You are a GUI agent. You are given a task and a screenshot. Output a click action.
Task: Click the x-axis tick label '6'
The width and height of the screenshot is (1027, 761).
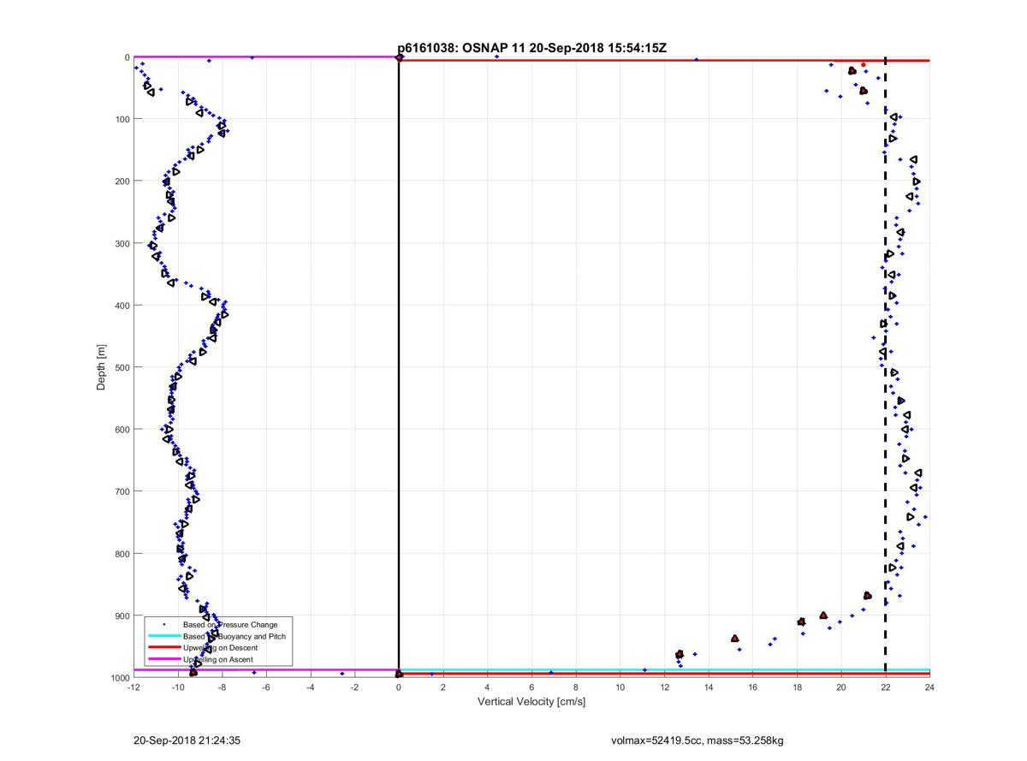click(531, 687)
